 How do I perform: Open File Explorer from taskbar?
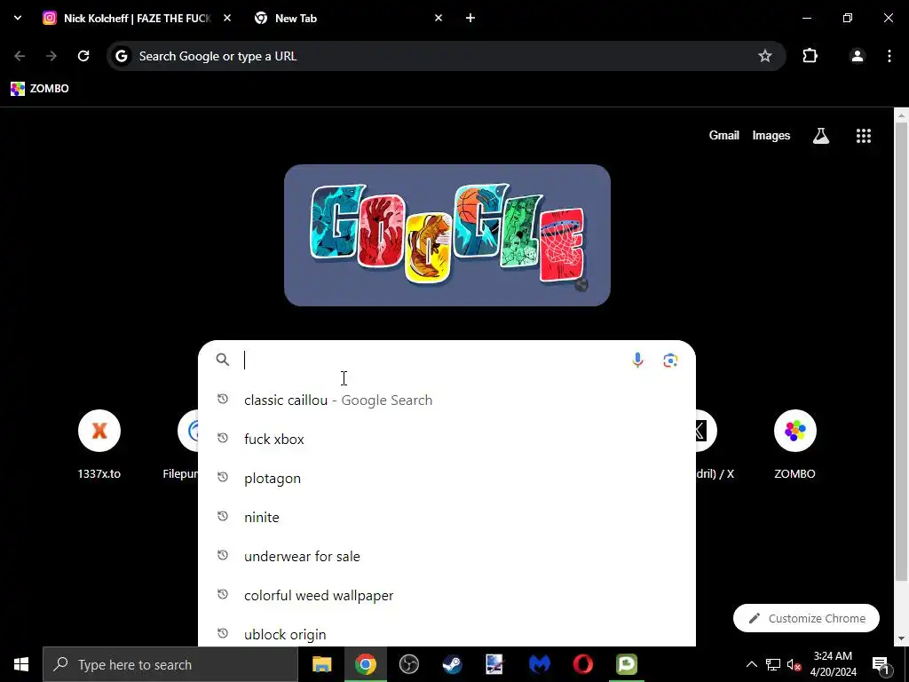click(x=321, y=664)
